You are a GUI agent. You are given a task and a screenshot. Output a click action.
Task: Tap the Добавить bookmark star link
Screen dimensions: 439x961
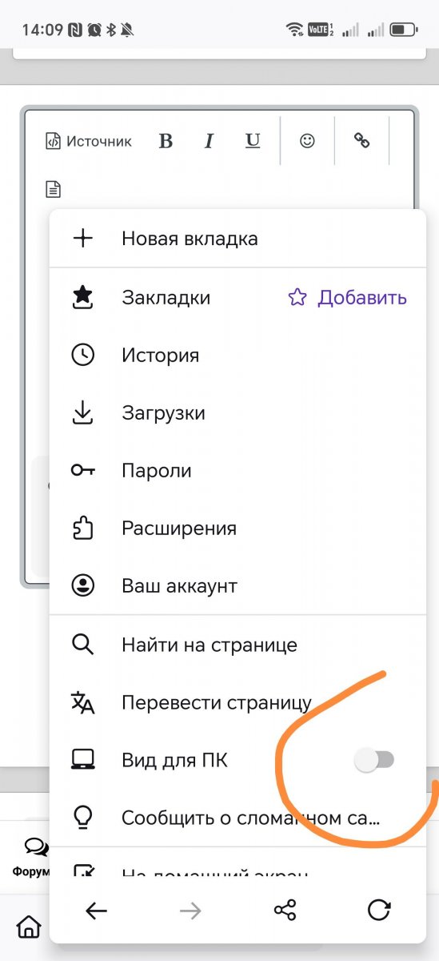(x=348, y=298)
